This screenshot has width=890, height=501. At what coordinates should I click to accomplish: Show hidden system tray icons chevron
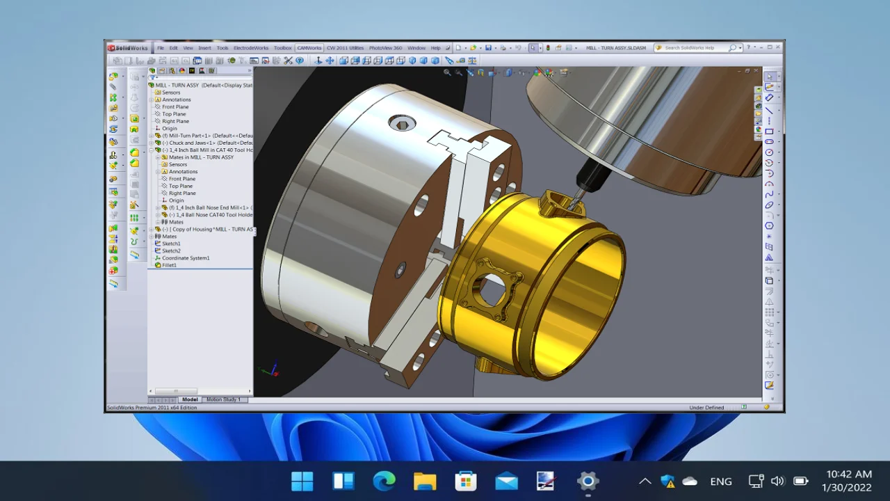645,481
